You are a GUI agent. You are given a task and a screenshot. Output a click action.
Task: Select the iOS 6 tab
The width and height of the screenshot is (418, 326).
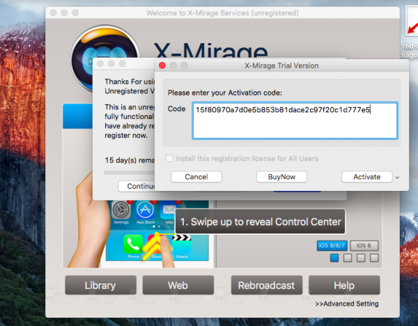(x=364, y=245)
